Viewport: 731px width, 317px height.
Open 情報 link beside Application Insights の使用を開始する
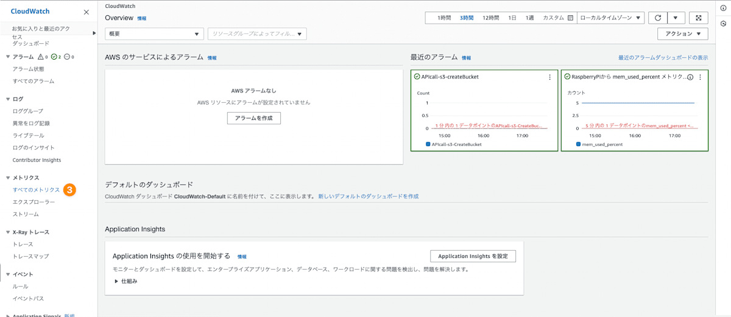[x=242, y=257]
